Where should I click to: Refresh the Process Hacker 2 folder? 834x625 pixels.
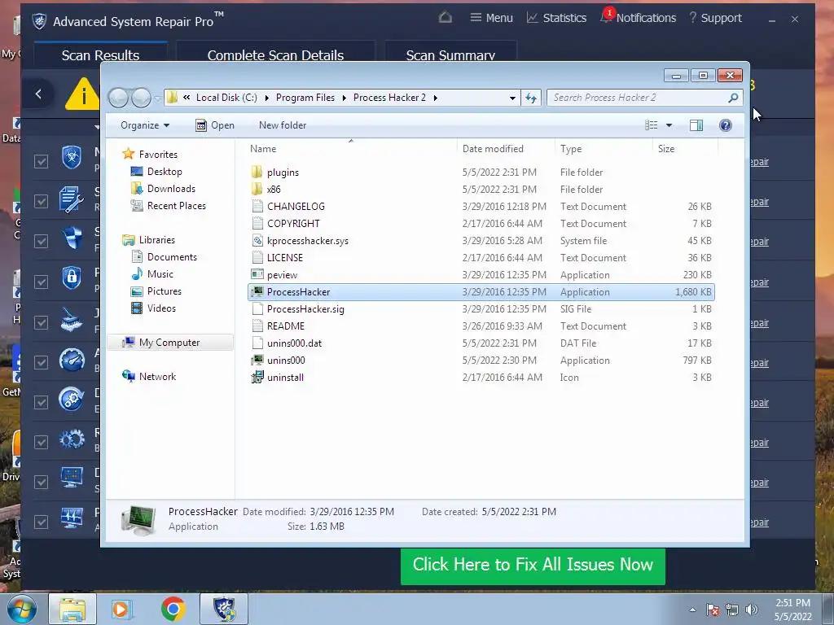[x=531, y=98]
